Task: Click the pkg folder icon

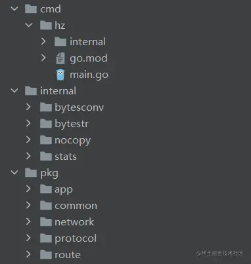Action: coord(31,173)
